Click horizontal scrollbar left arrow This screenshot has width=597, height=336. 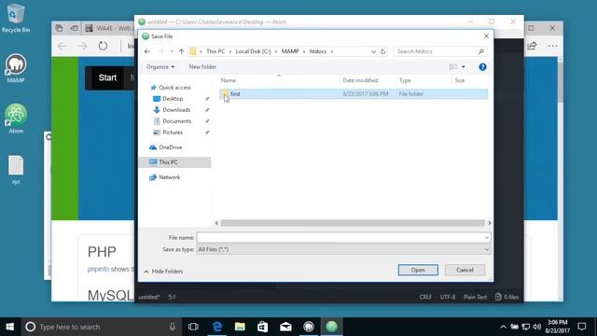(x=217, y=223)
